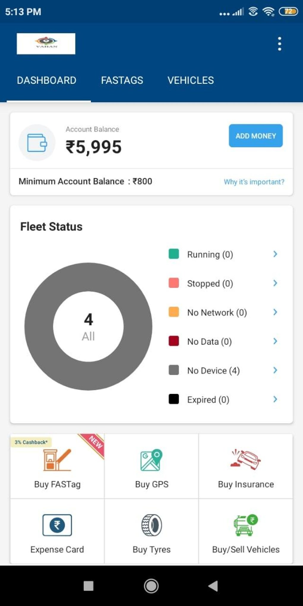Expand the Stopped (0) vehicles chevron

click(275, 283)
